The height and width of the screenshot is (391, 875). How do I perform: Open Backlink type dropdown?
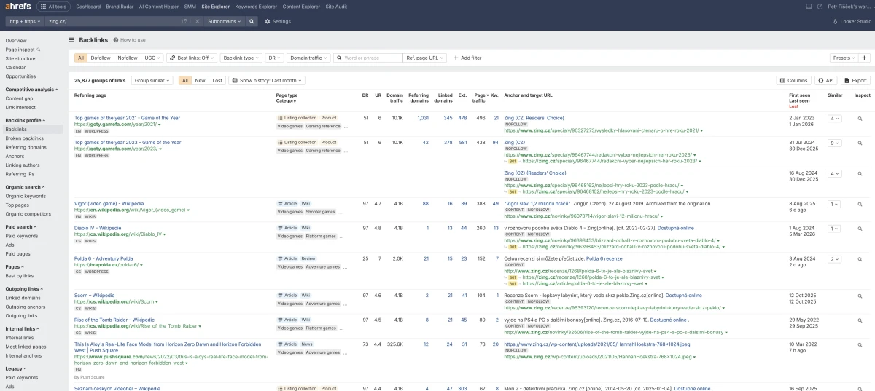point(241,58)
